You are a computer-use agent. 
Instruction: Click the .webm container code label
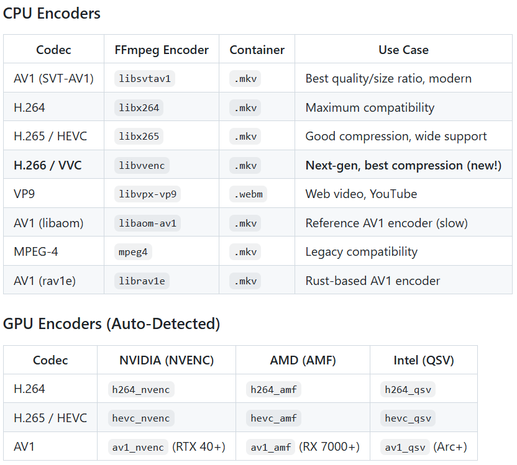coord(249,194)
